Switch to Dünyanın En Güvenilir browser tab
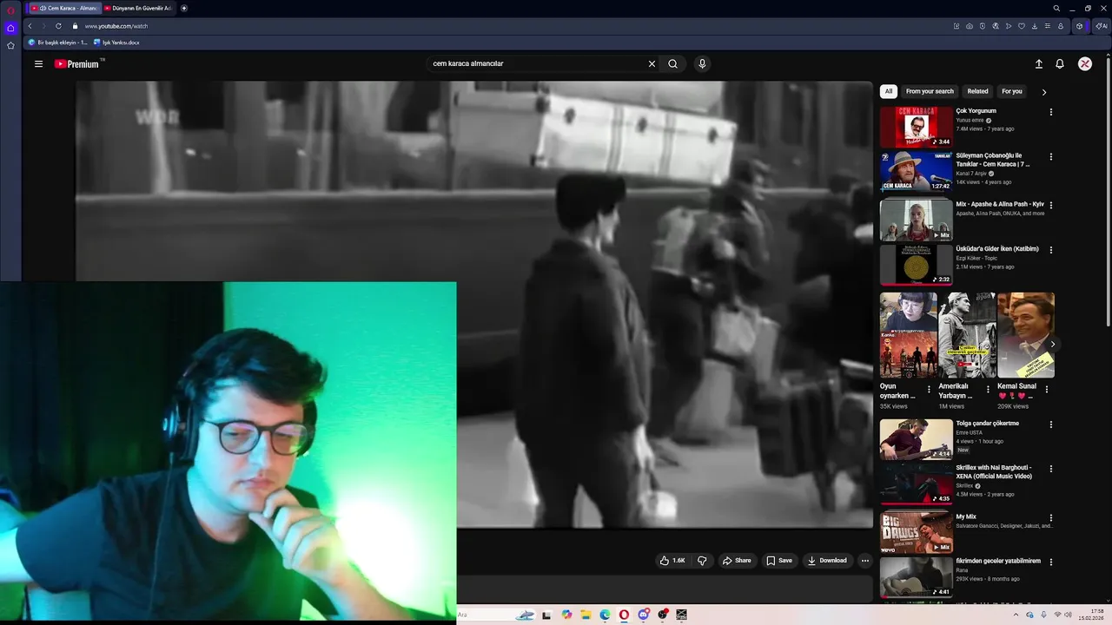The image size is (1112, 625). (137, 8)
